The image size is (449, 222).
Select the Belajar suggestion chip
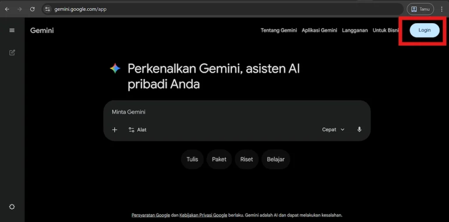[275, 159]
